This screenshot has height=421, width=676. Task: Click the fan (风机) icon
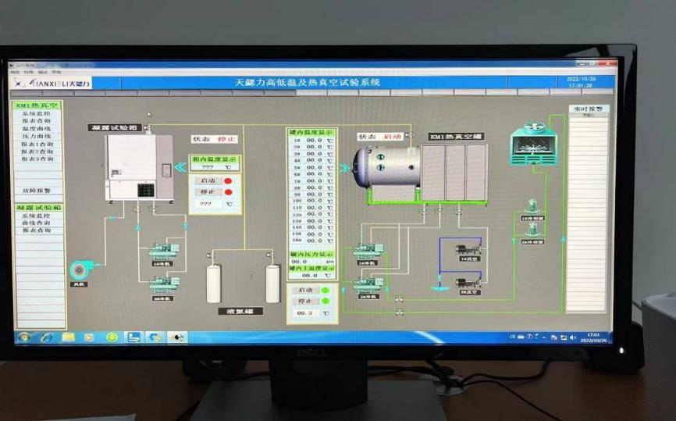pos(81,269)
